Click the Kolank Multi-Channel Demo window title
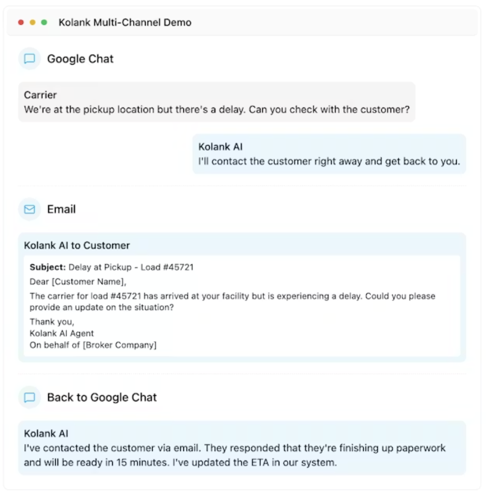Viewport: 492px width, 498px height. point(125,22)
